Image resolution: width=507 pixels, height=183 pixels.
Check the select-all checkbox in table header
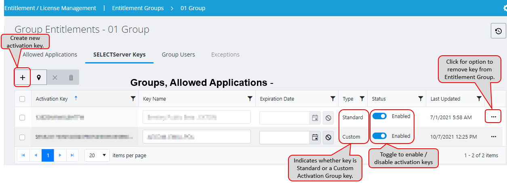(x=23, y=99)
